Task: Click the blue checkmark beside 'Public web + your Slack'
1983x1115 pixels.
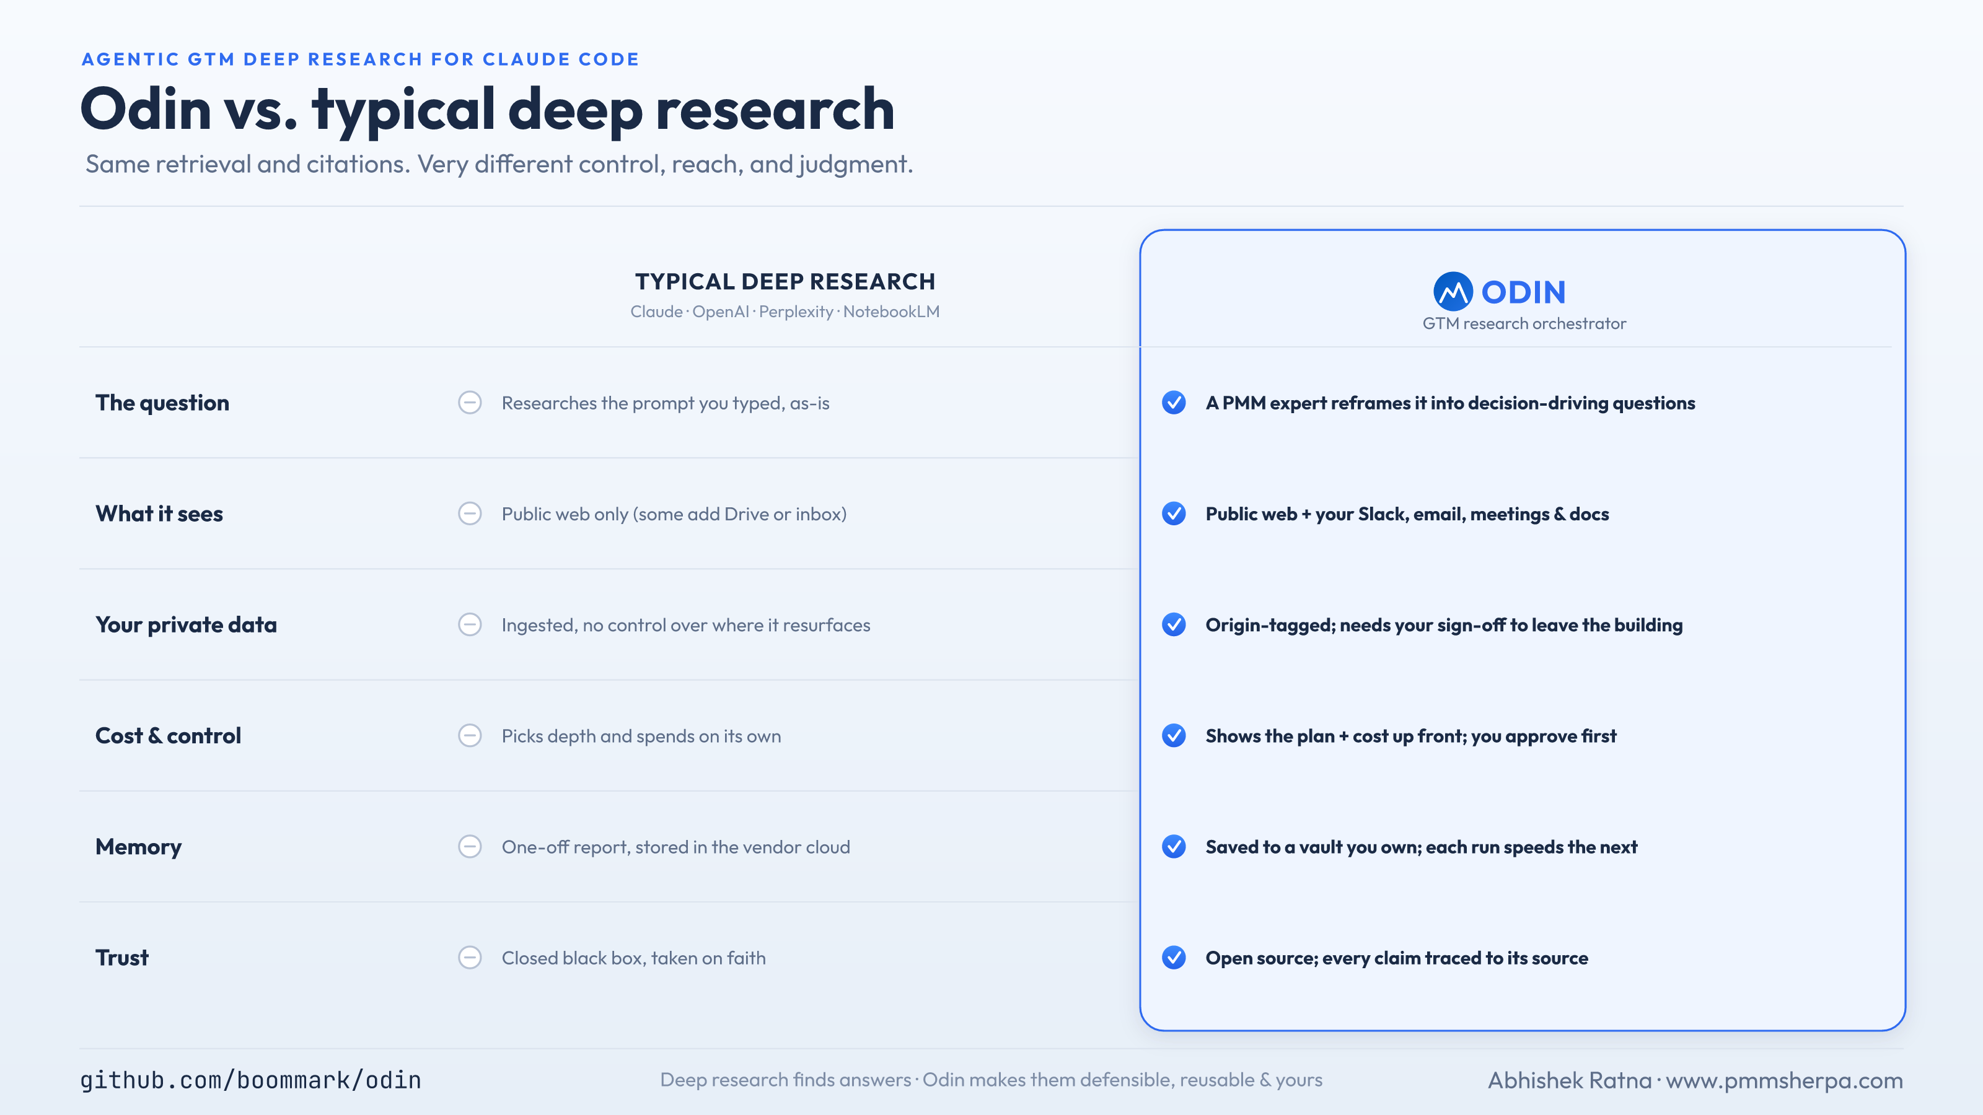Action: click(x=1174, y=514)
